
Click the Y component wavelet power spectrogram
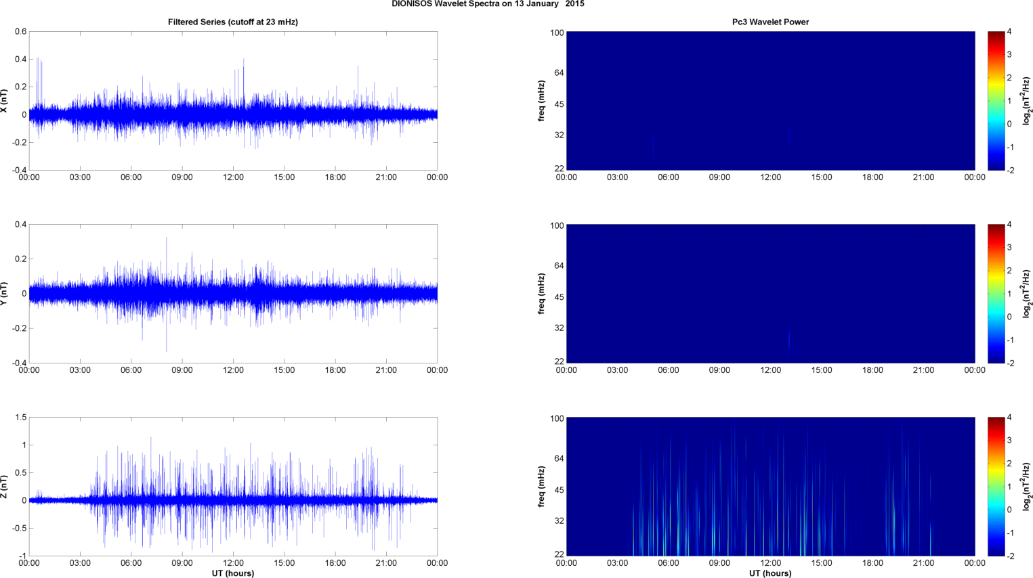click(x=770, y=294)
